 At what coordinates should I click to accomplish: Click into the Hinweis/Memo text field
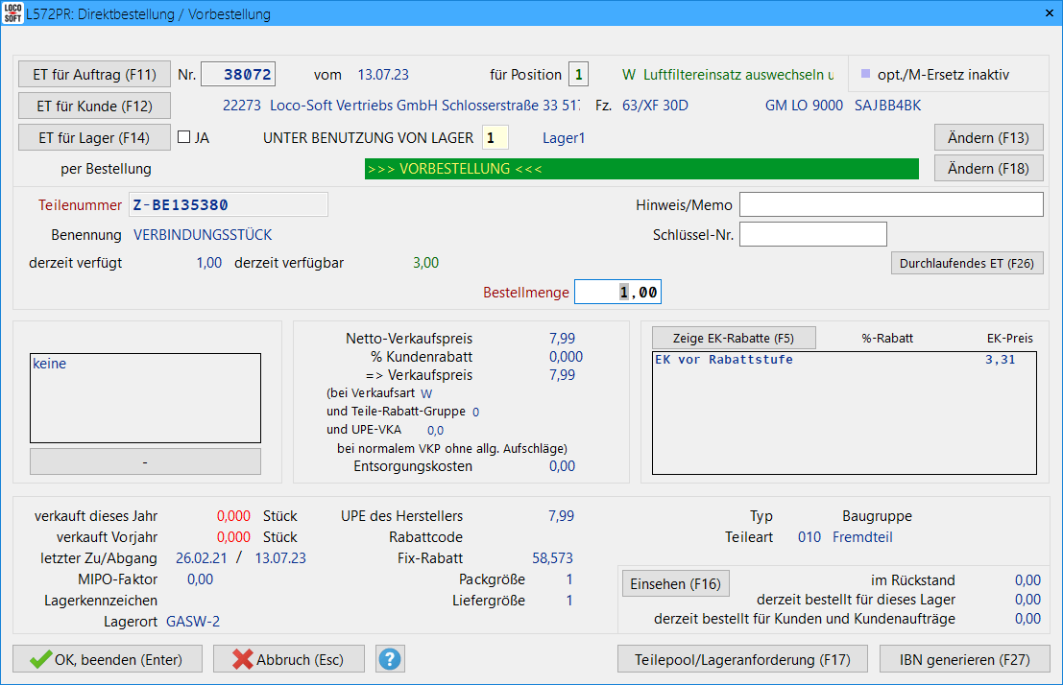(890, 205)
